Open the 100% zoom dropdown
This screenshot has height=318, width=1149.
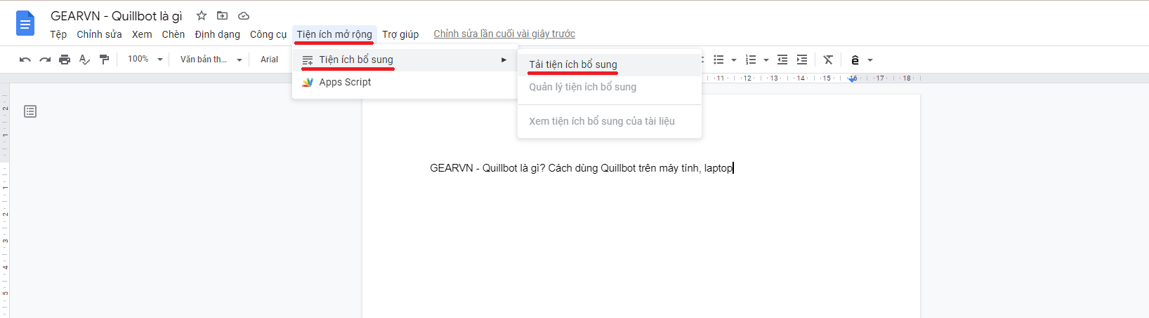(x=145, y=60)
